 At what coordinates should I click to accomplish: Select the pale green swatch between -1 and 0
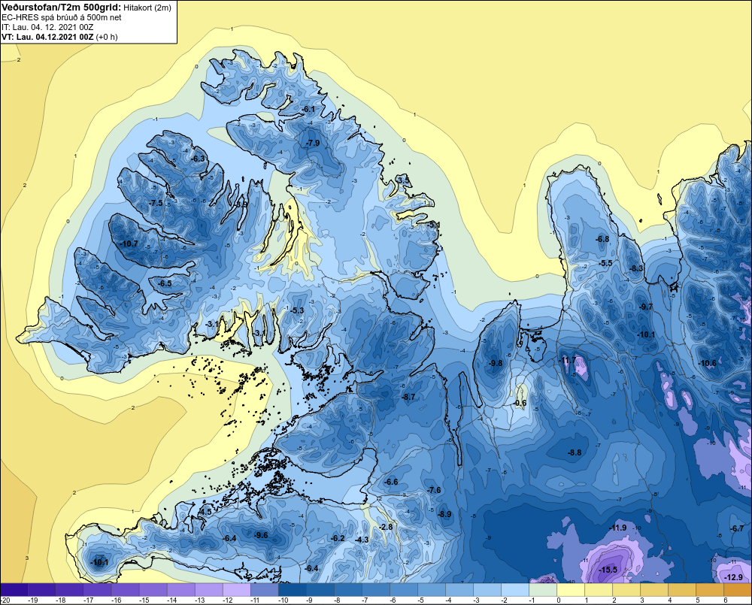(543, 590)
